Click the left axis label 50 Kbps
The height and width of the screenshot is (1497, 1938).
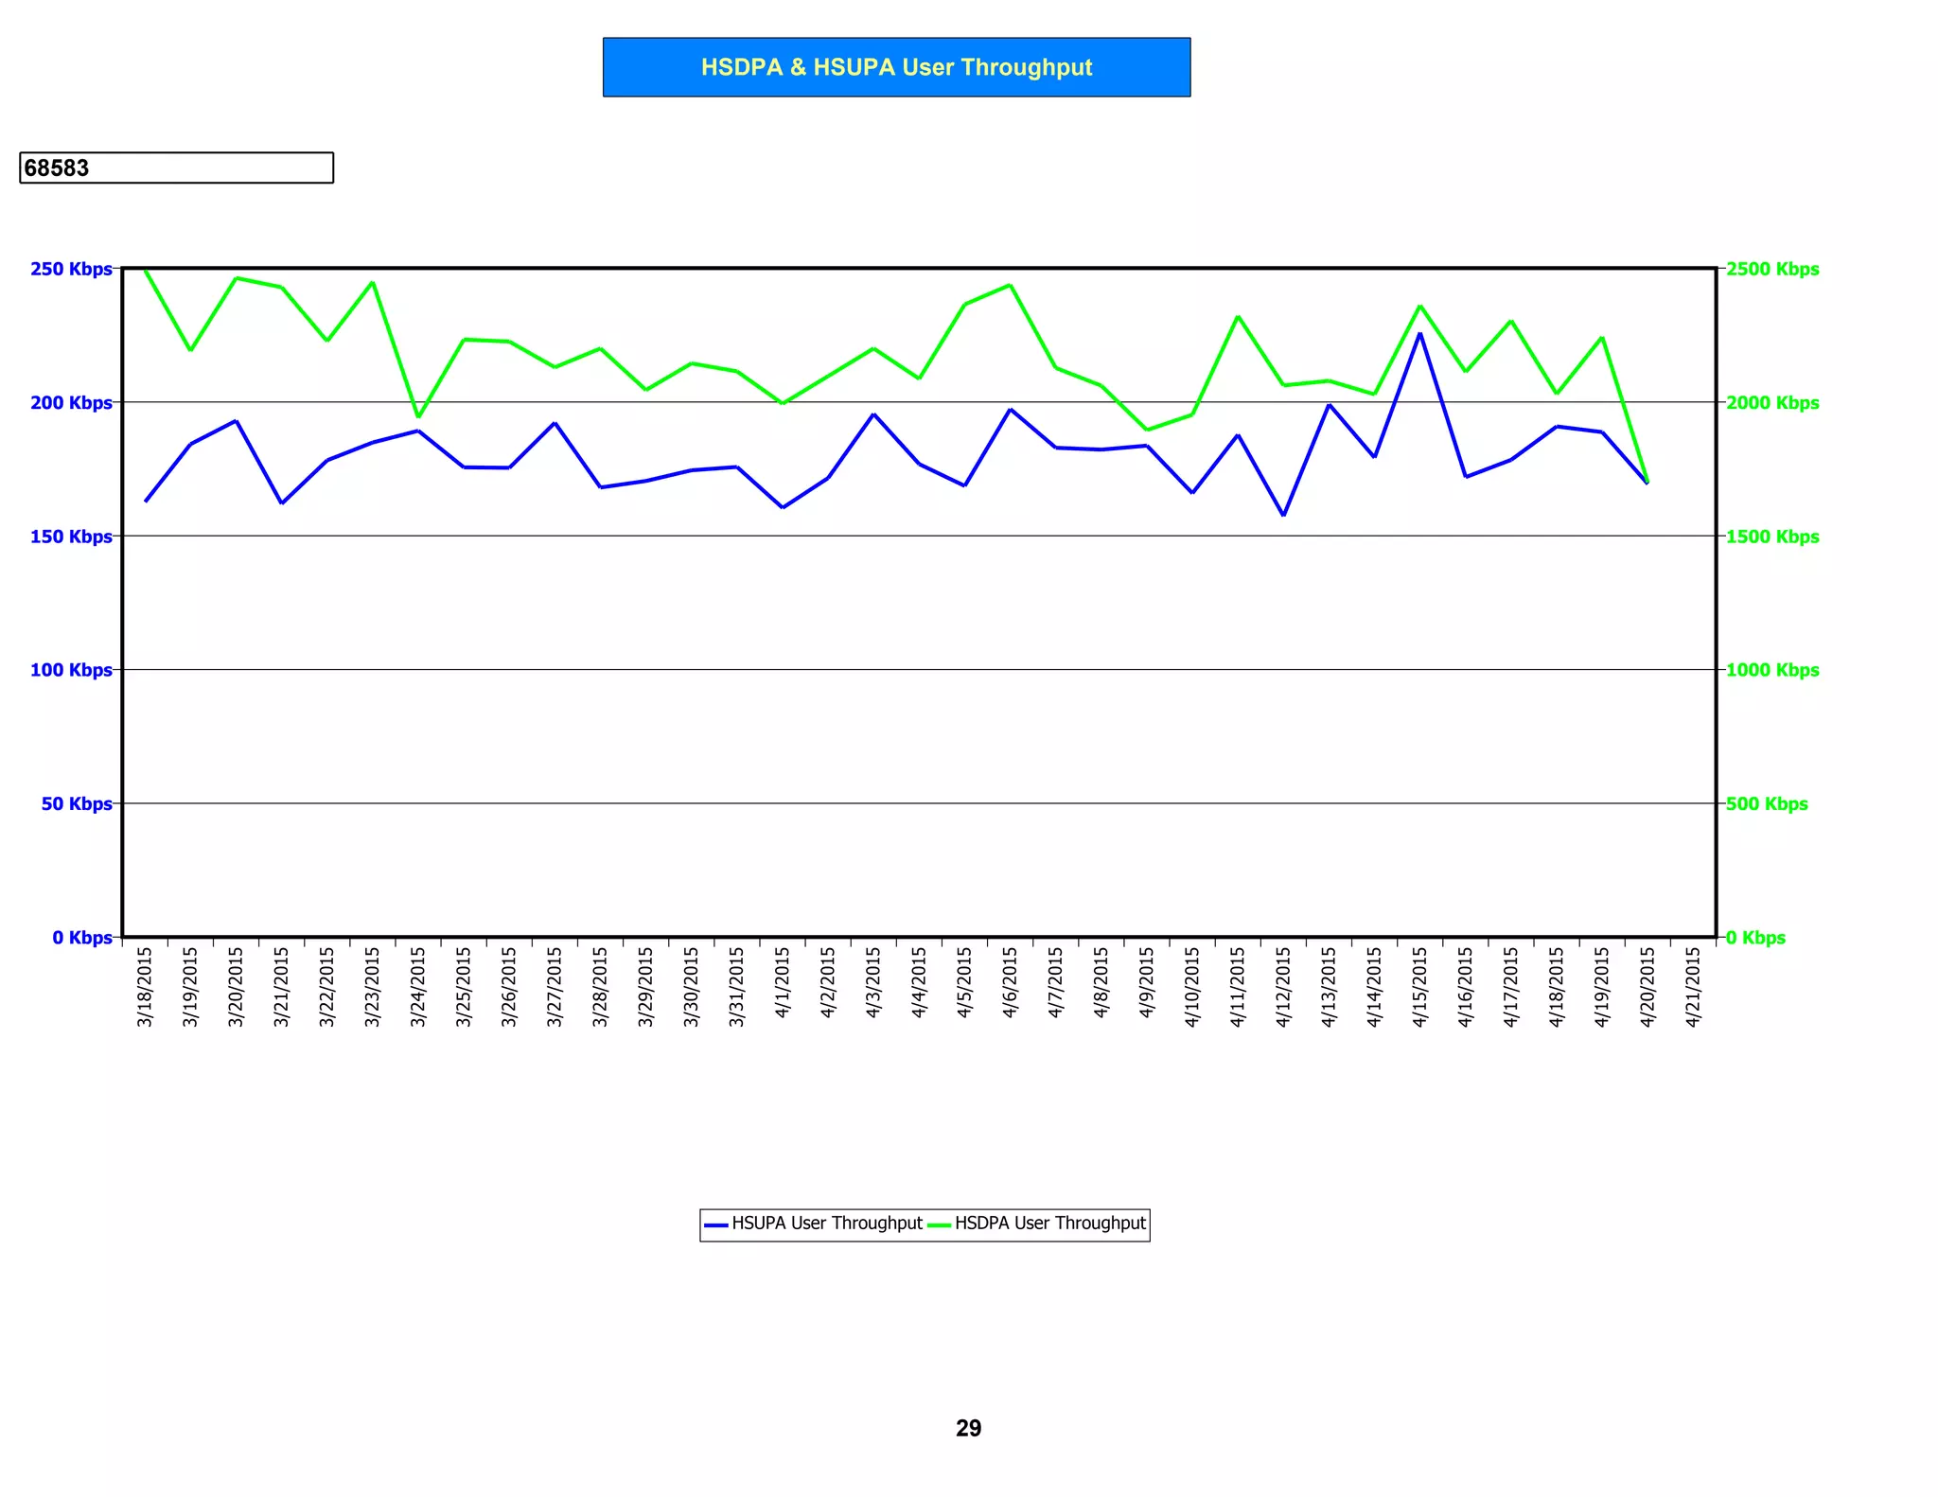click(x=77, y=803)
